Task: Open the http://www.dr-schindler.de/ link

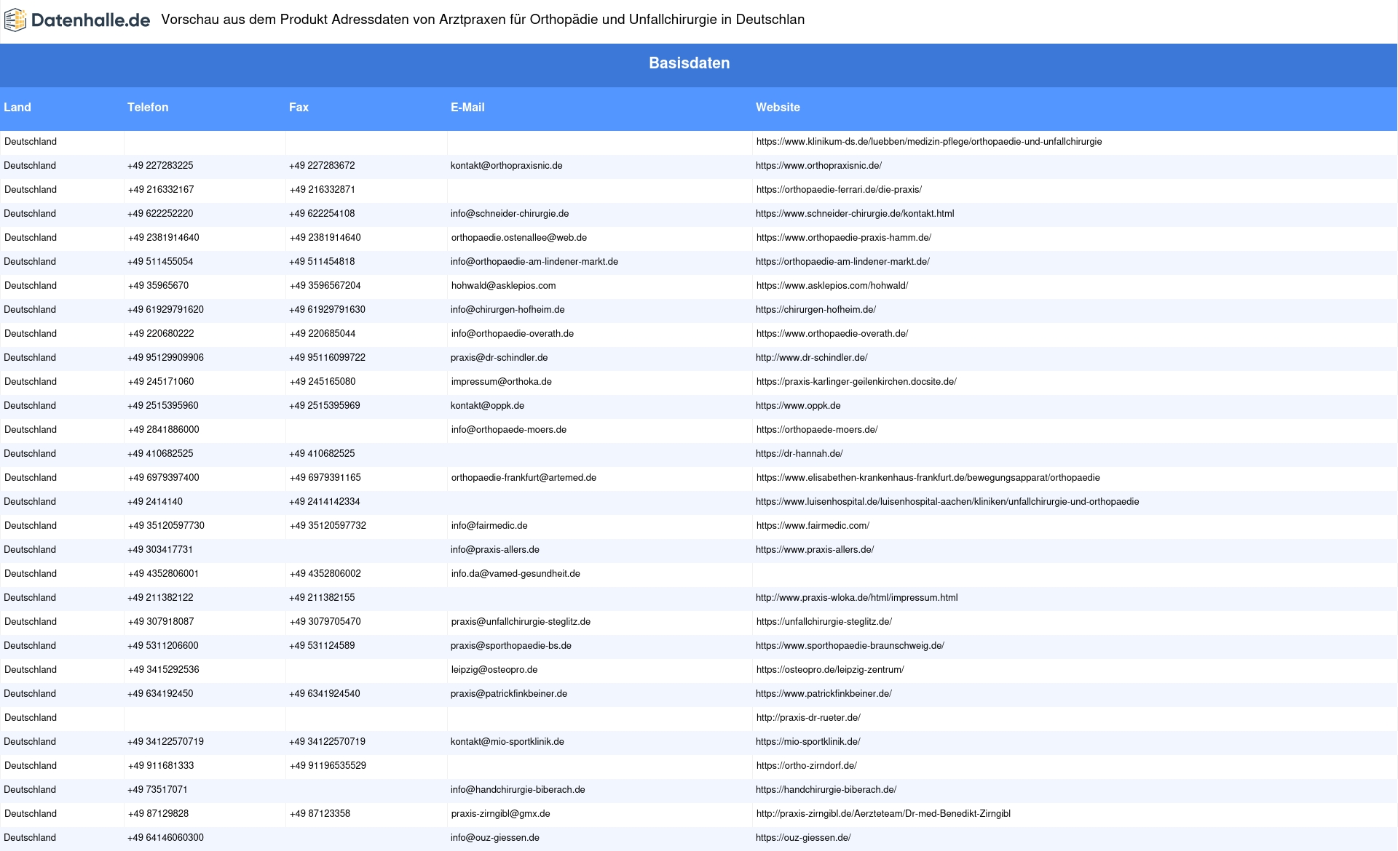Action: click(812, 358)
